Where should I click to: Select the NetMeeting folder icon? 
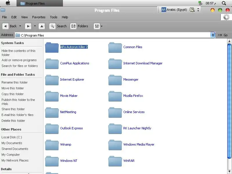(52, 113)
